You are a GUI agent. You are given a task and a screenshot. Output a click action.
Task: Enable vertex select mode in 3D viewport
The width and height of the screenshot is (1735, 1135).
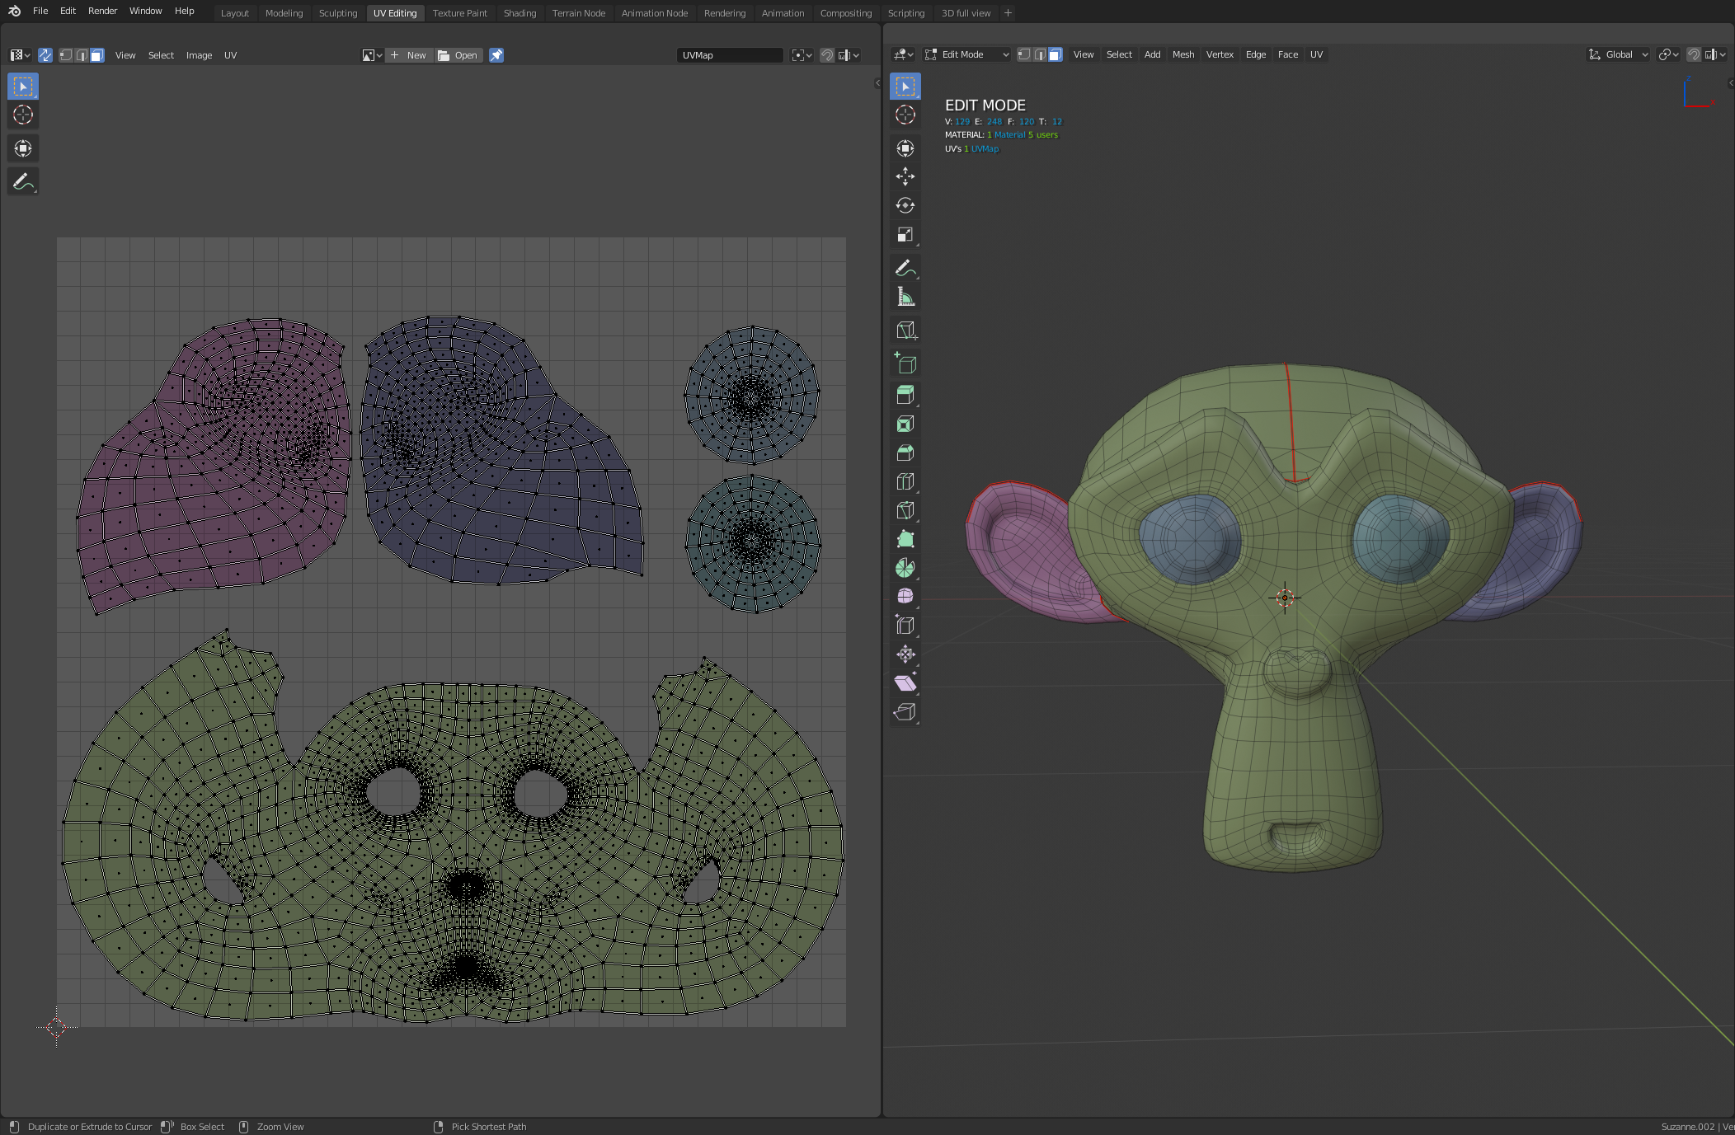1024,54
